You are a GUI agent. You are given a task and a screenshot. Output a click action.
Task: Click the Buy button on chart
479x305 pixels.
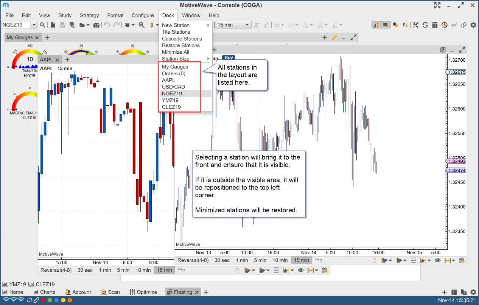tap(229, 58)
